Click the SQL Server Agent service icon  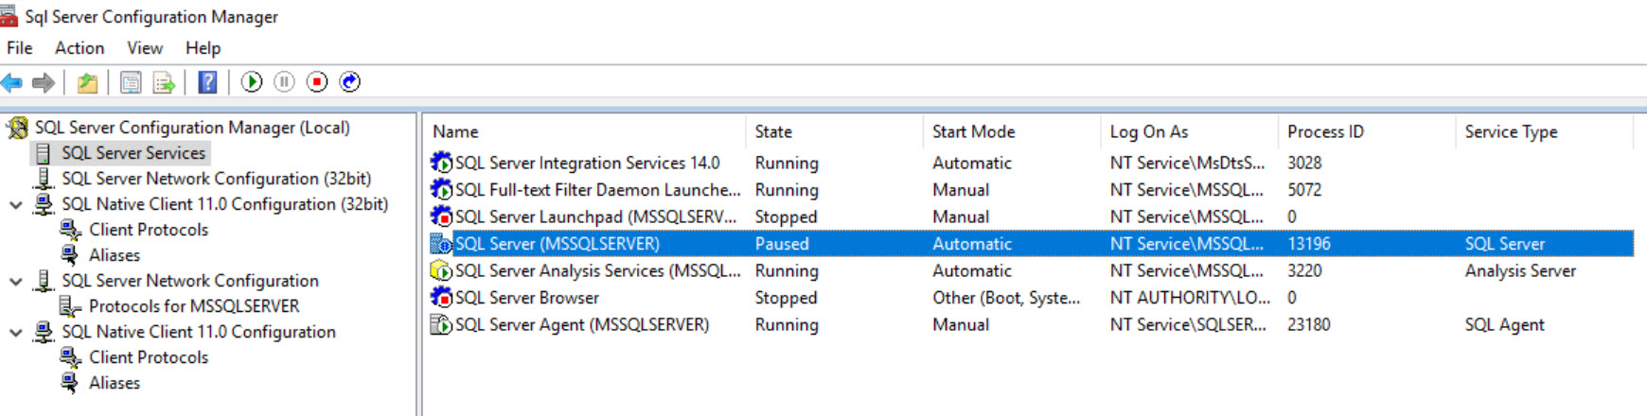click(441, 324)
